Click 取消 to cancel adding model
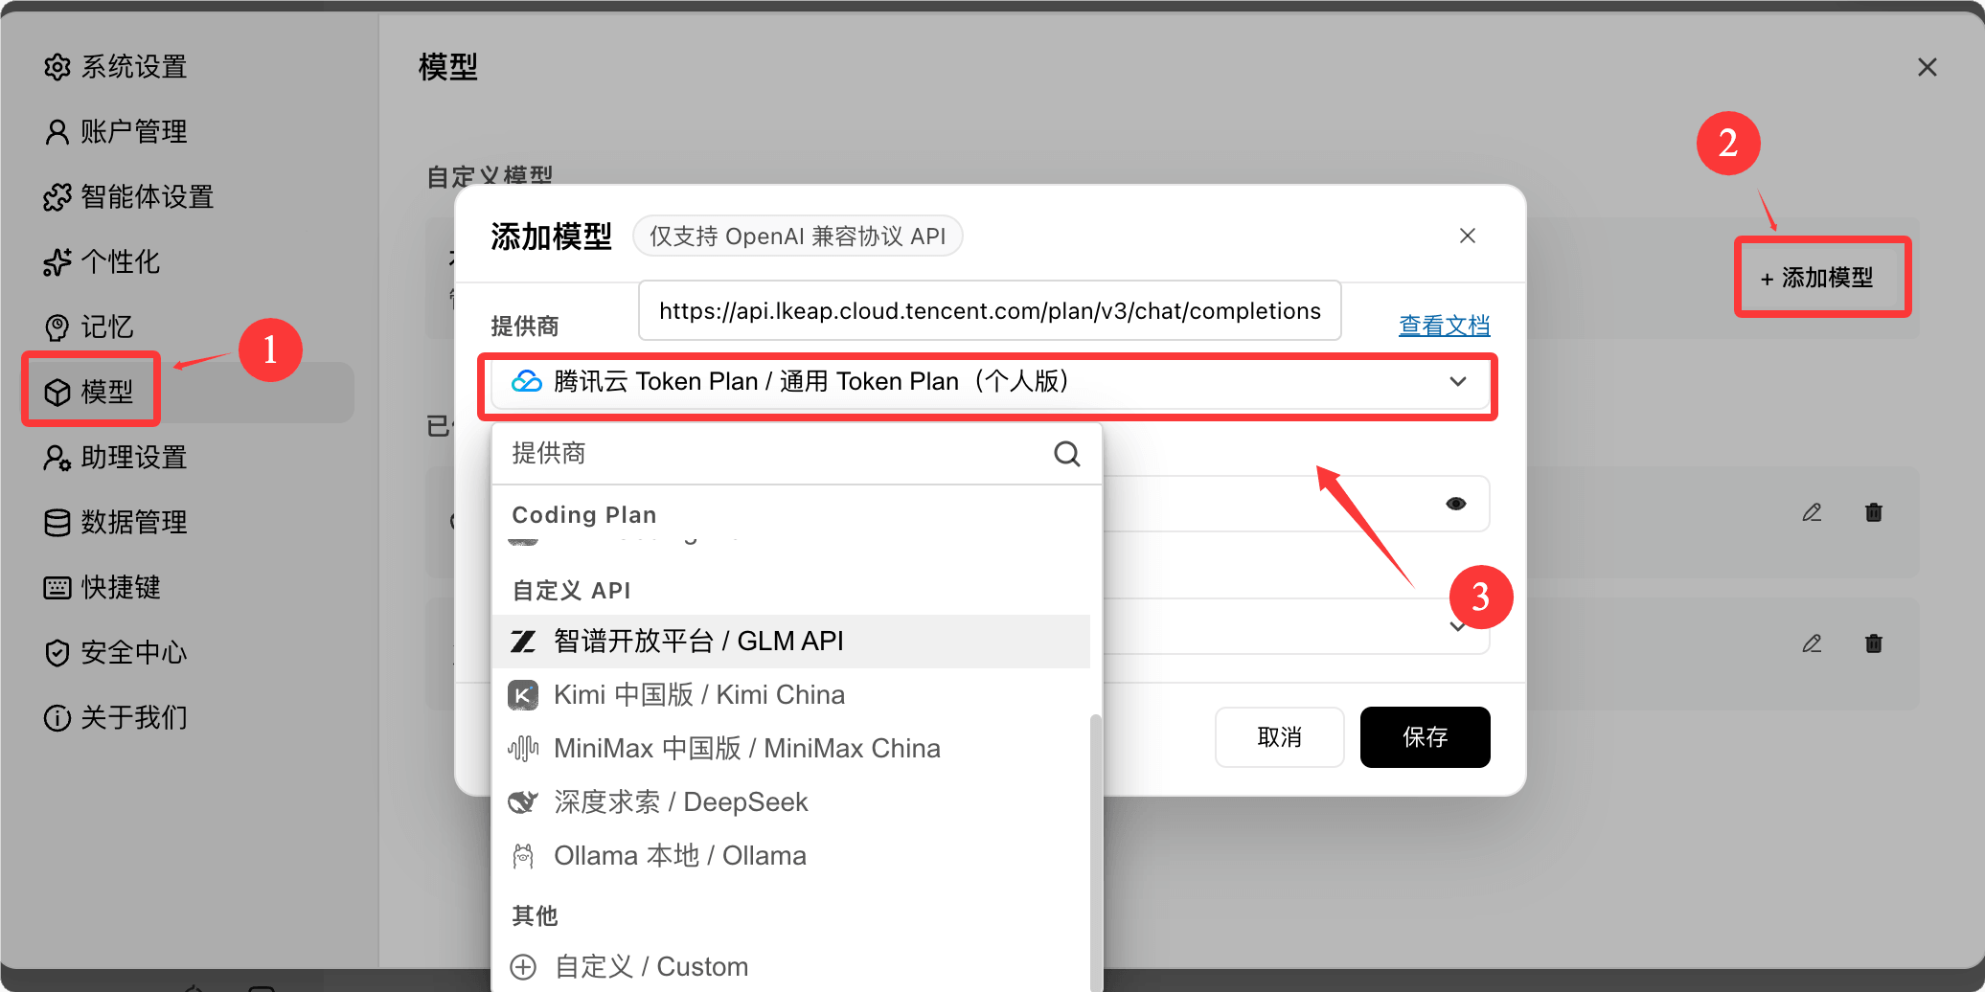The width and height of the screenshot is (1985, 992). [x=1280, y=737]
